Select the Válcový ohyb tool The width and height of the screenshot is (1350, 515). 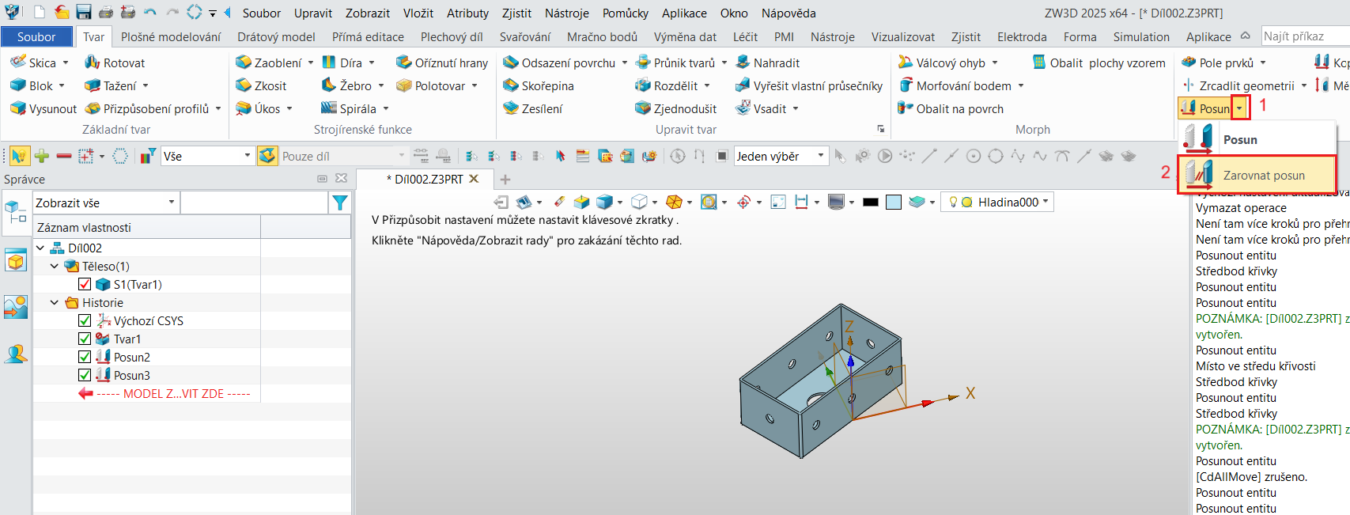(941, 62)
